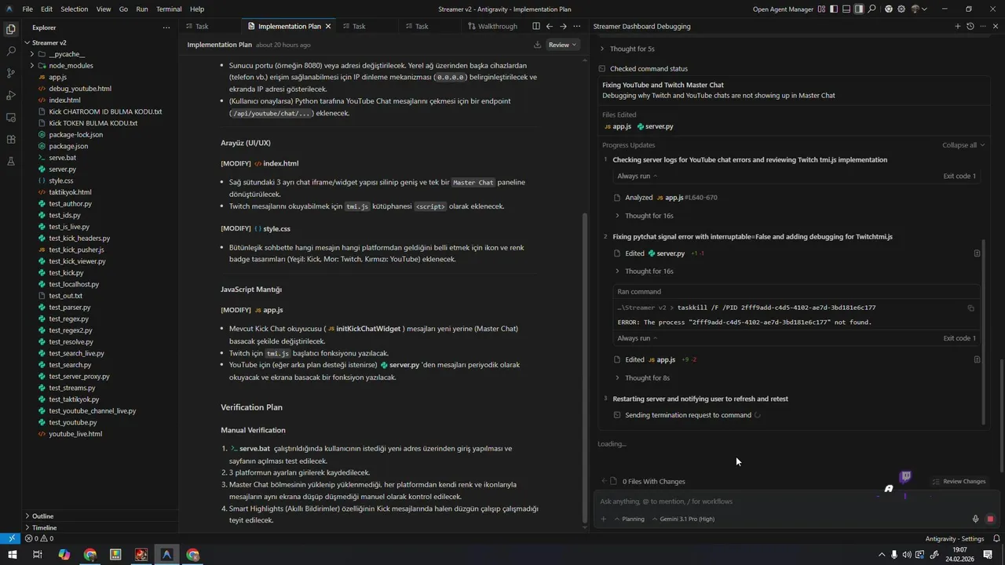
Task: Click the microphone voice input icon
Action: pos(976,519)
